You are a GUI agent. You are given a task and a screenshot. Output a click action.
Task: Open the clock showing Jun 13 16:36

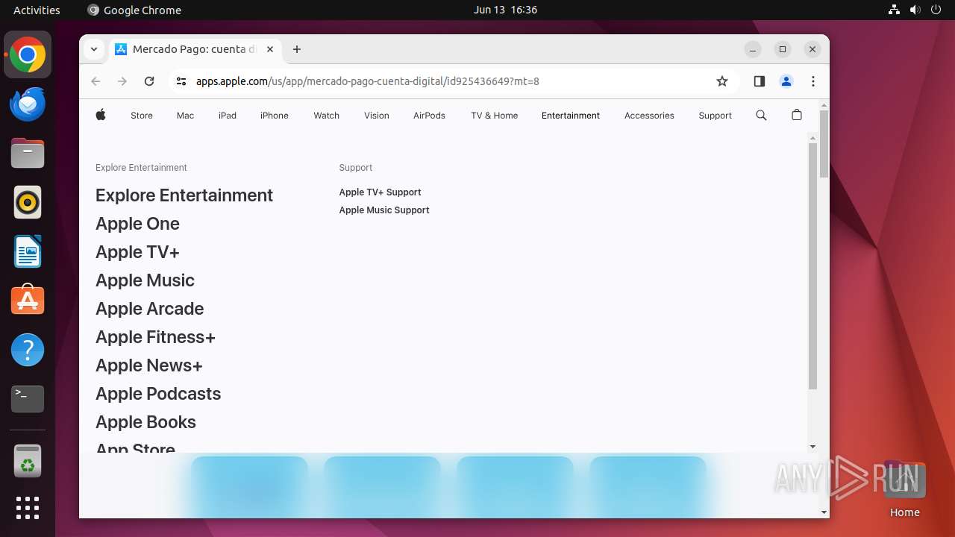(505, 10)
